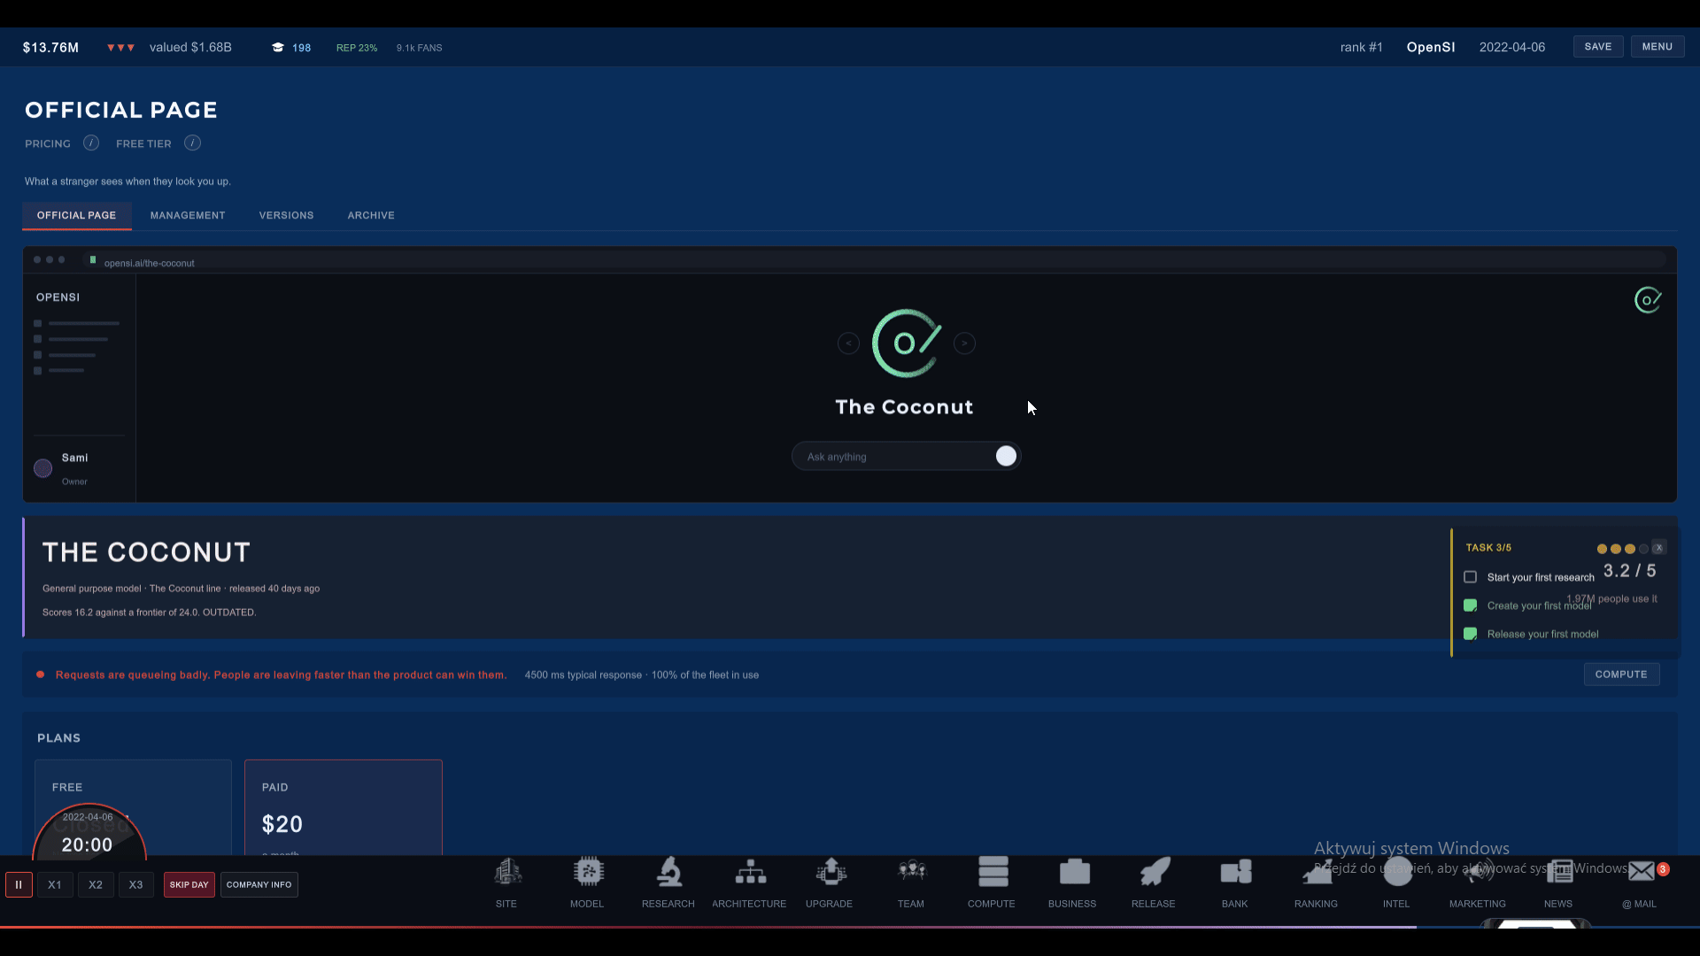Click the SAVE button
Viewport: 1700px width, 956px height.
click(x=1598, y=47)
